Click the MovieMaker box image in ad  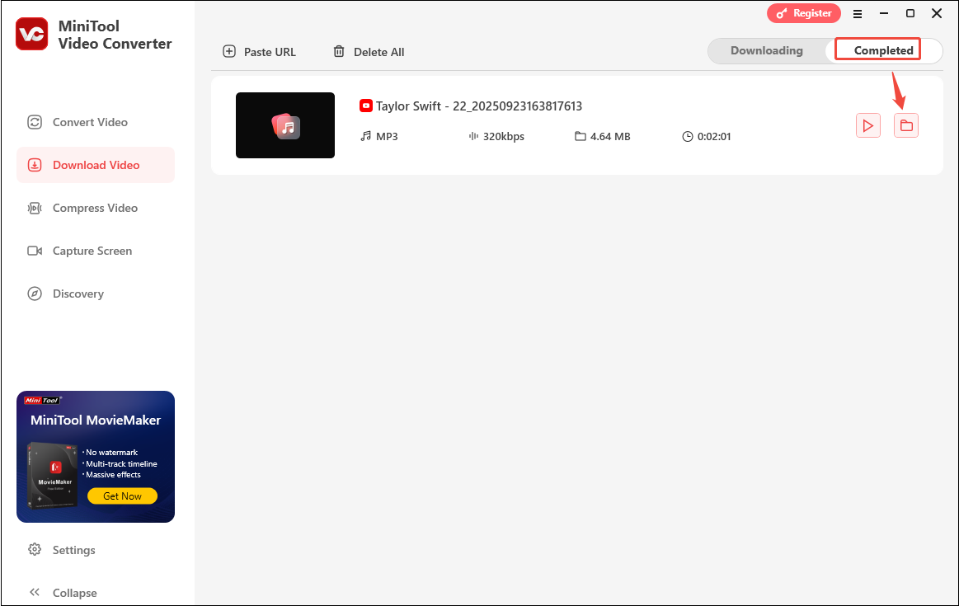53,475
